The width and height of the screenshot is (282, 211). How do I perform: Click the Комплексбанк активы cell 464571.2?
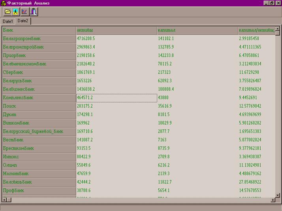click(x=116, y=98)
